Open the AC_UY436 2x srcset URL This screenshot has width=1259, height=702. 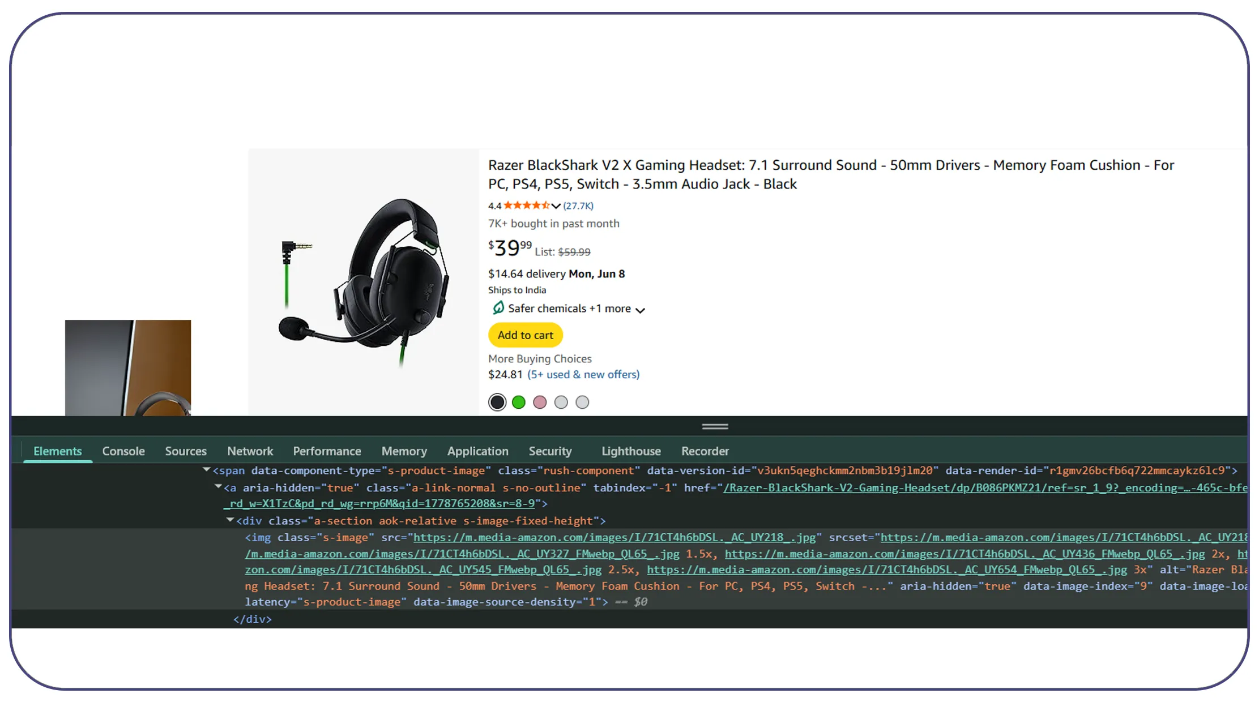(x=965, y=554)
